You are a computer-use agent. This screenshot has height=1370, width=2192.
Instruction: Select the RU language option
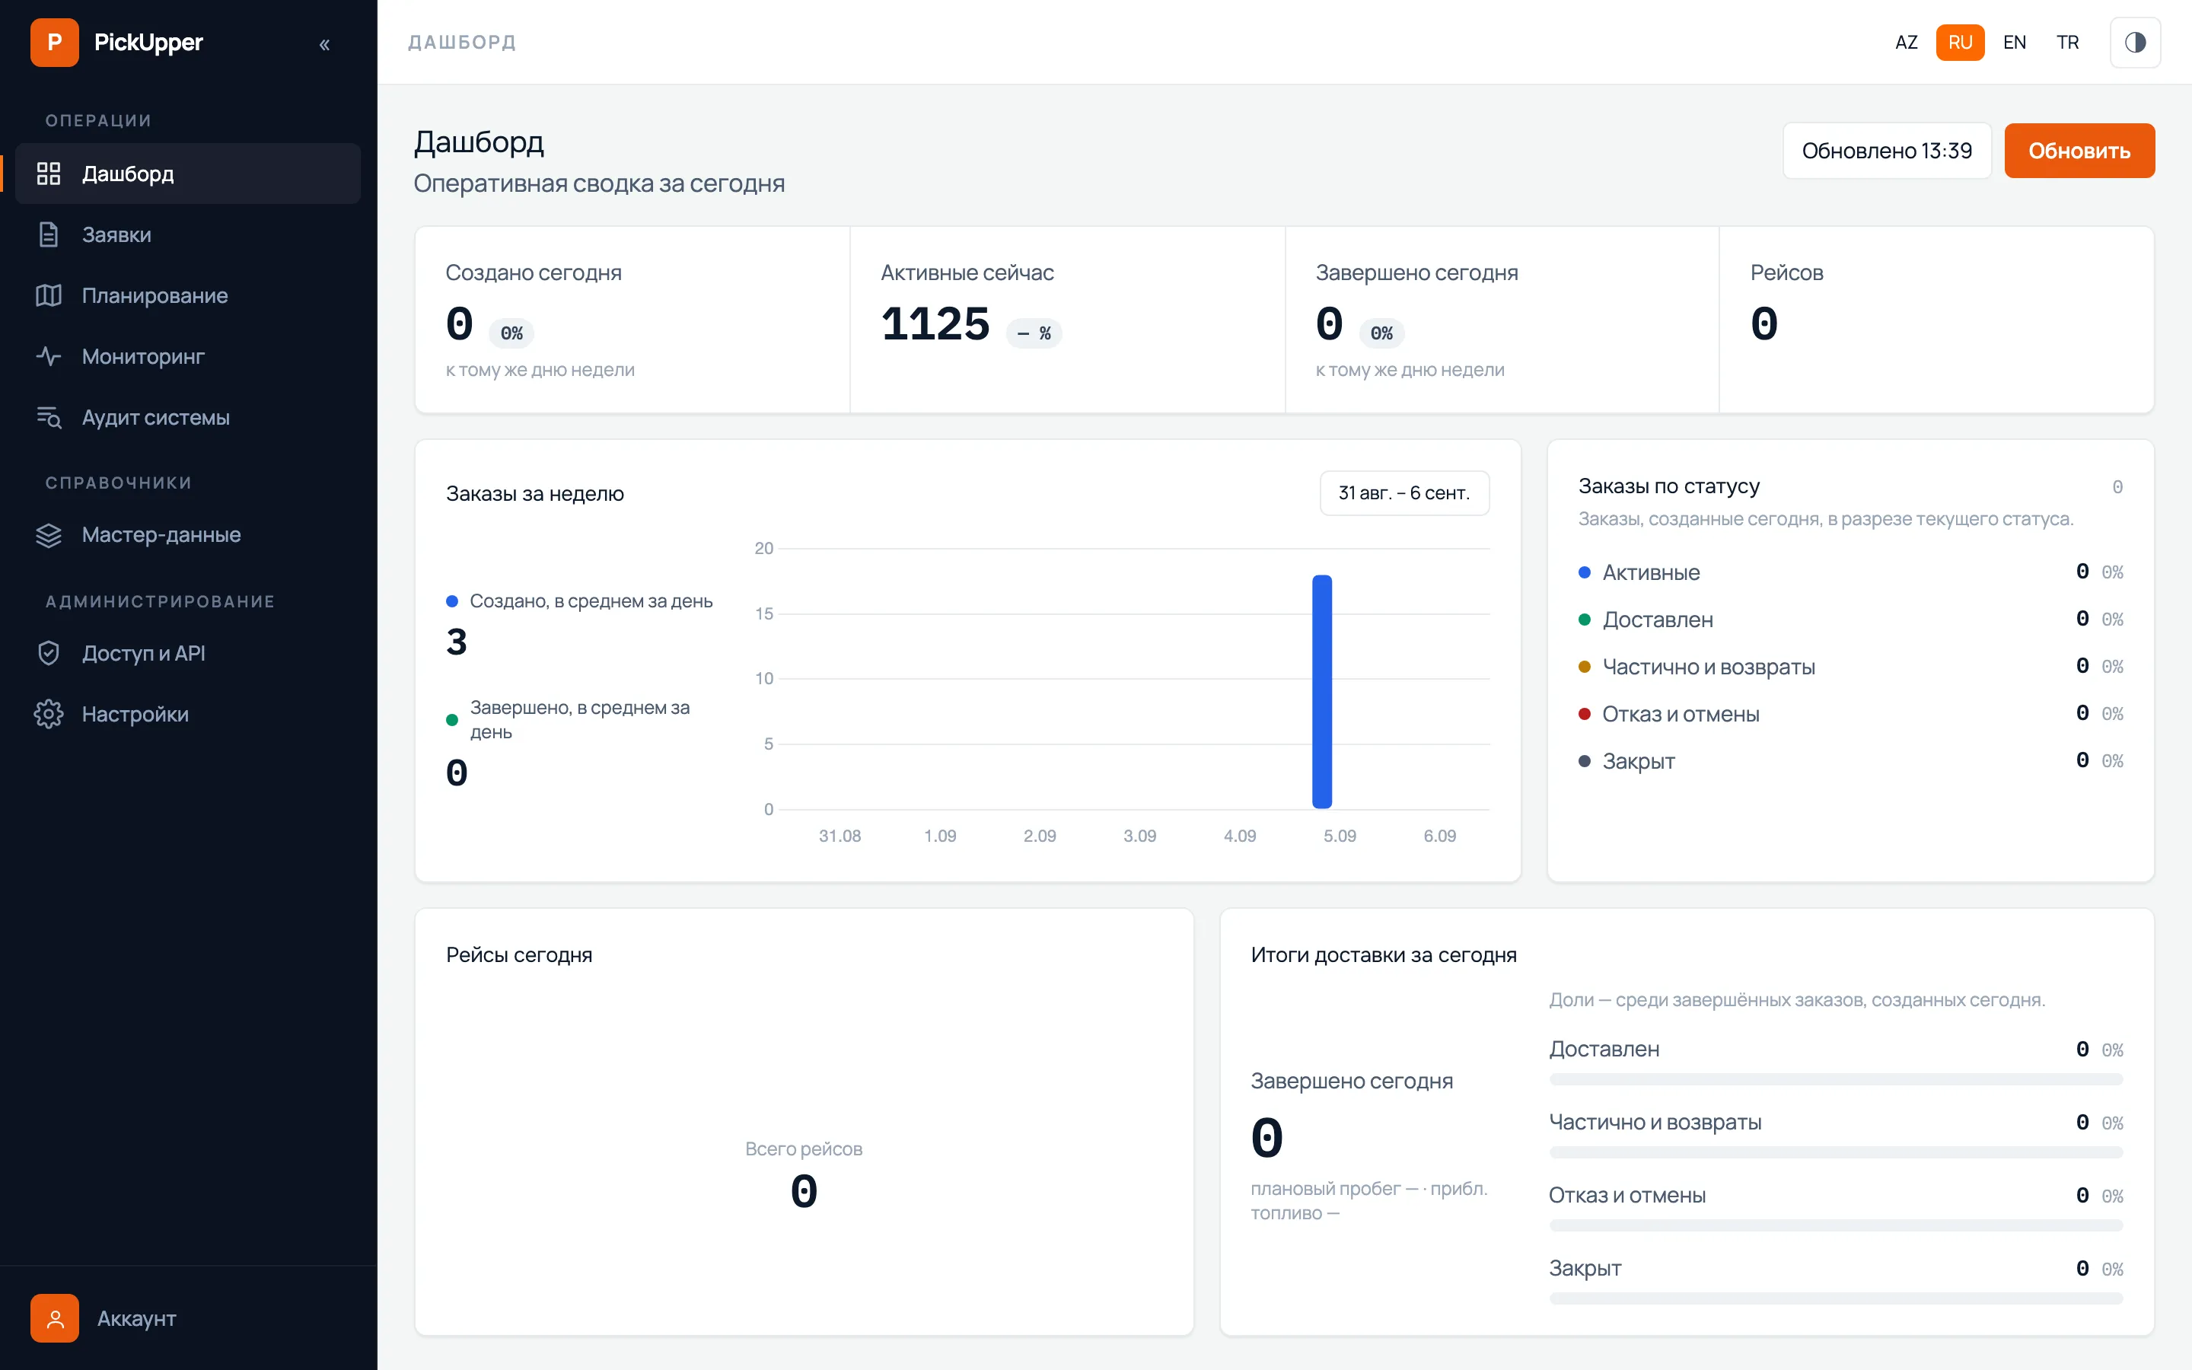[x=1960, y=43]
